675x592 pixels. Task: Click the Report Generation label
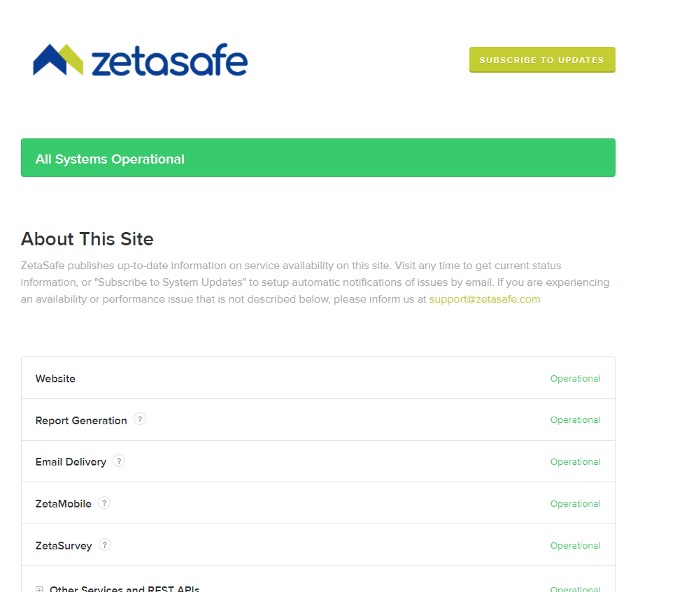[81, 421]
